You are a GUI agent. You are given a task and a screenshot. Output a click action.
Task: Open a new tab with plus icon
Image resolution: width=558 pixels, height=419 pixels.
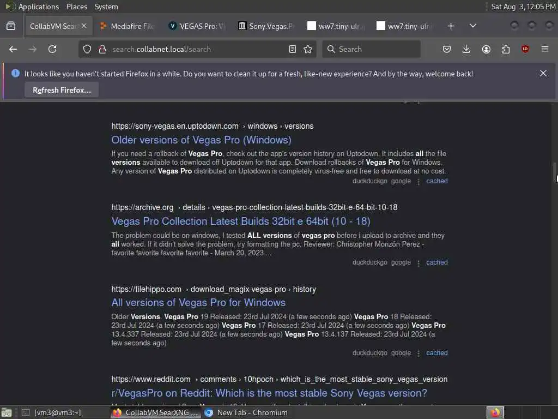(451, 26)
